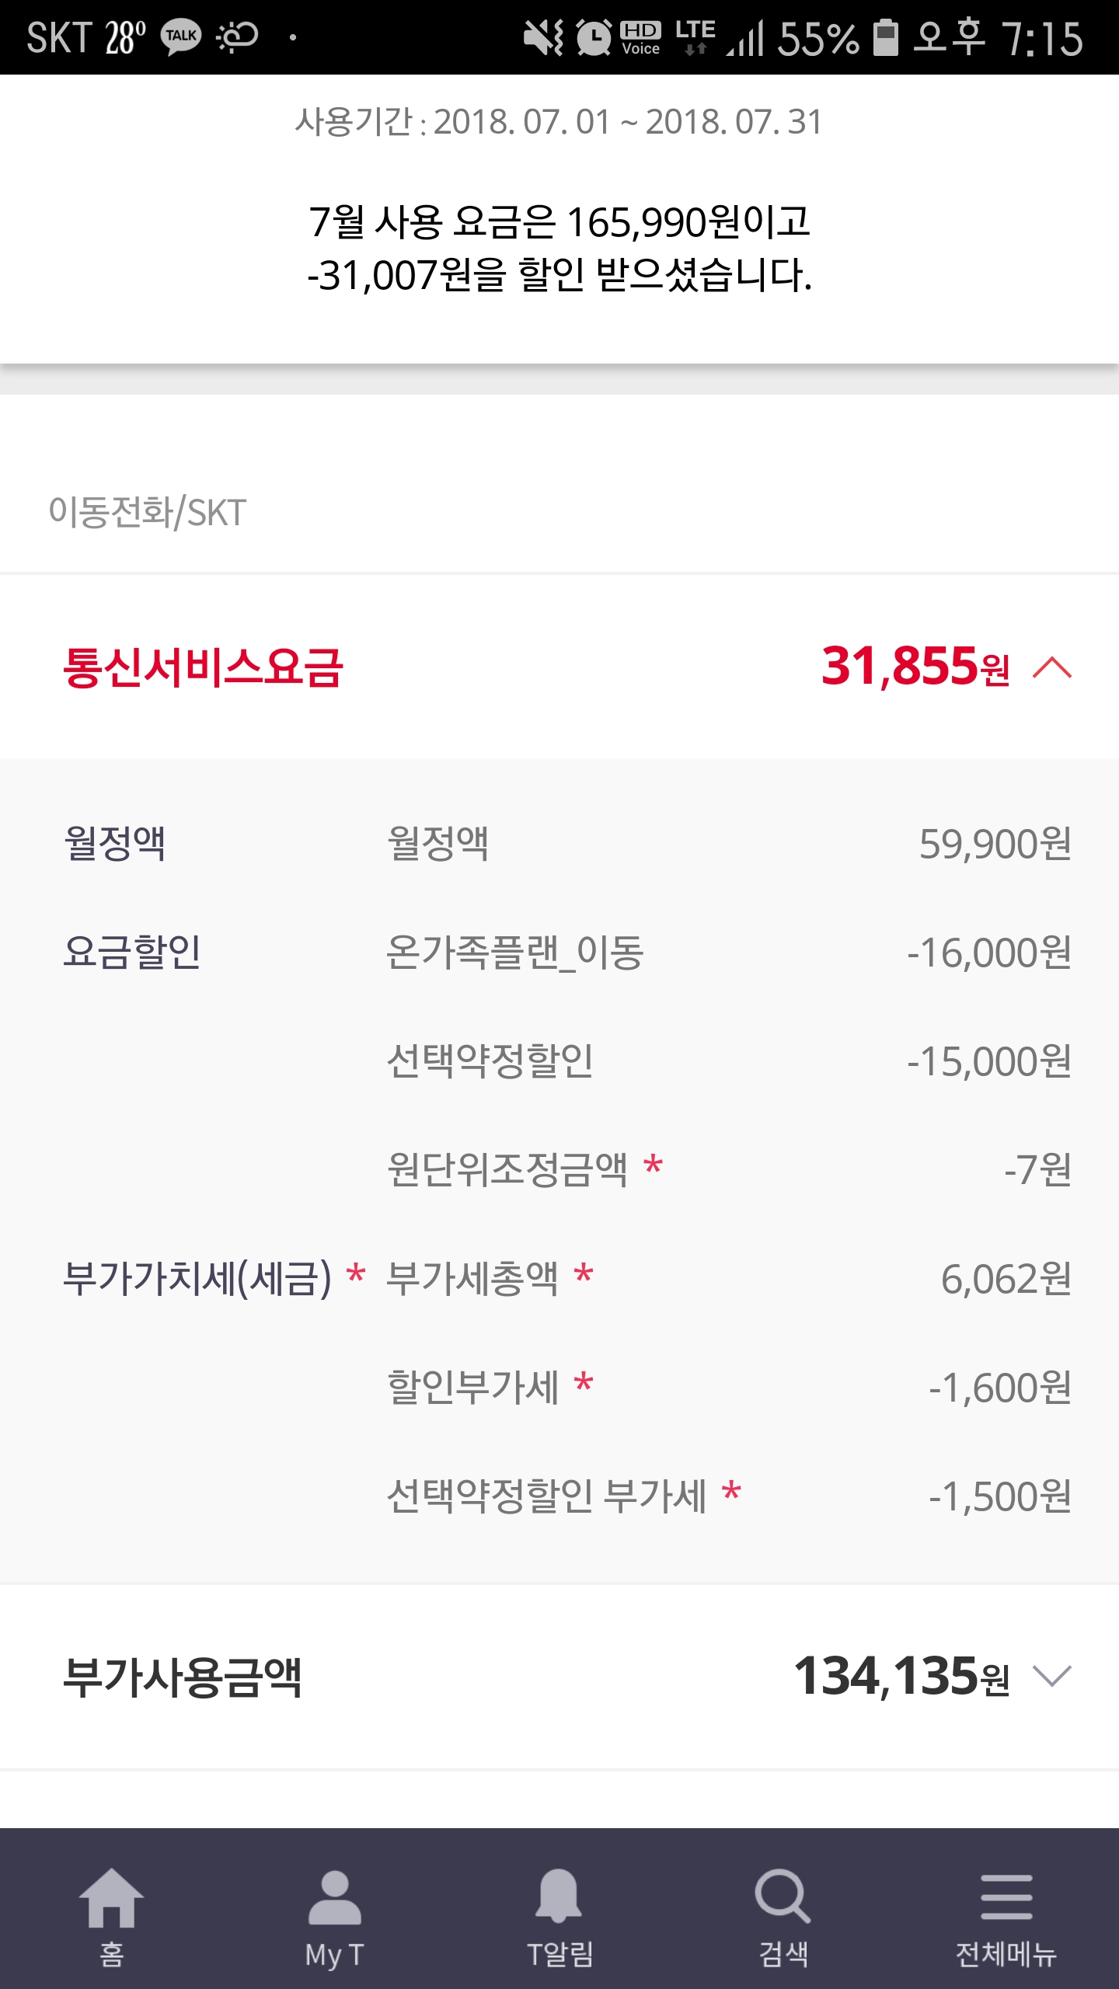Expand 부가사용금액 section with down chevron
The height and width of the screenshot is (1989, 1119).
[x=1052, y=1676]
